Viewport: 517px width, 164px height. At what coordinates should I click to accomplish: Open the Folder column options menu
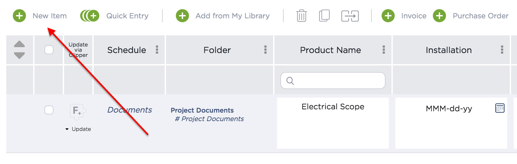(266, 50)
